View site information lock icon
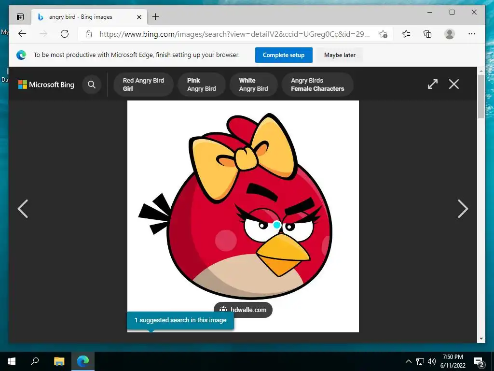494x371 pixels. pyautogui.click(x=89, y=34)
